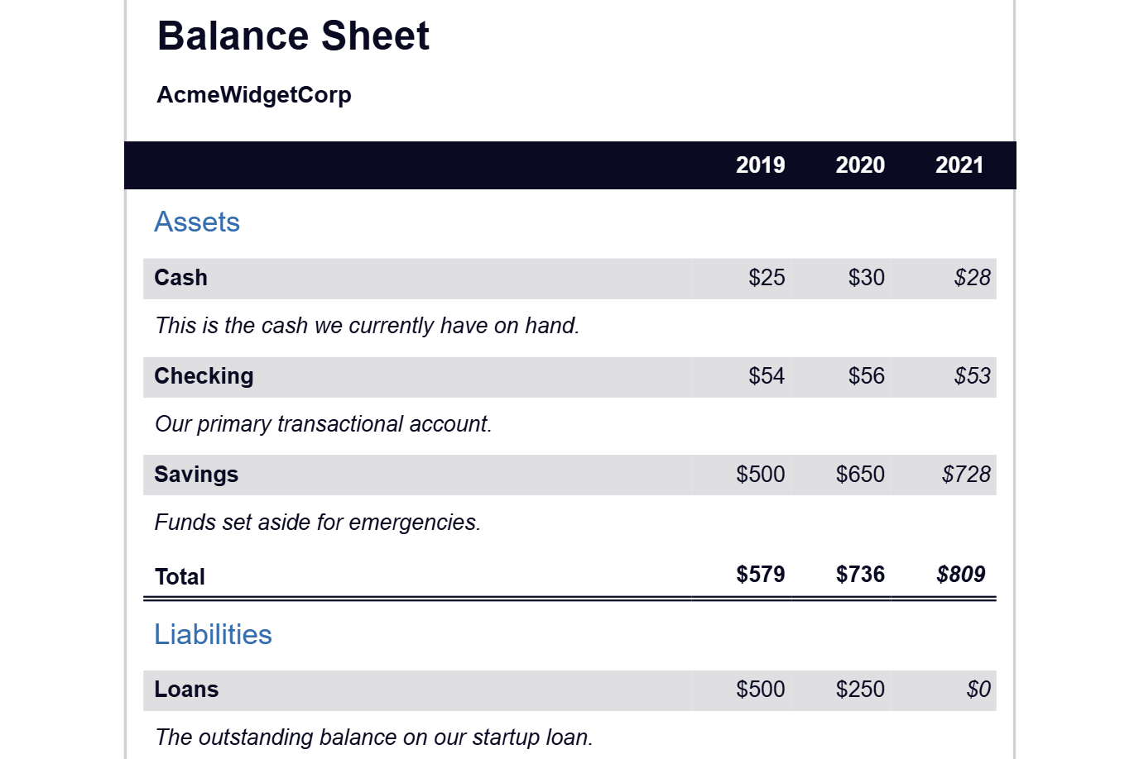Image resolution: width=1139 pixels, height=759 pixels.
Task: Click the 2020 column header
Action: 860,165
